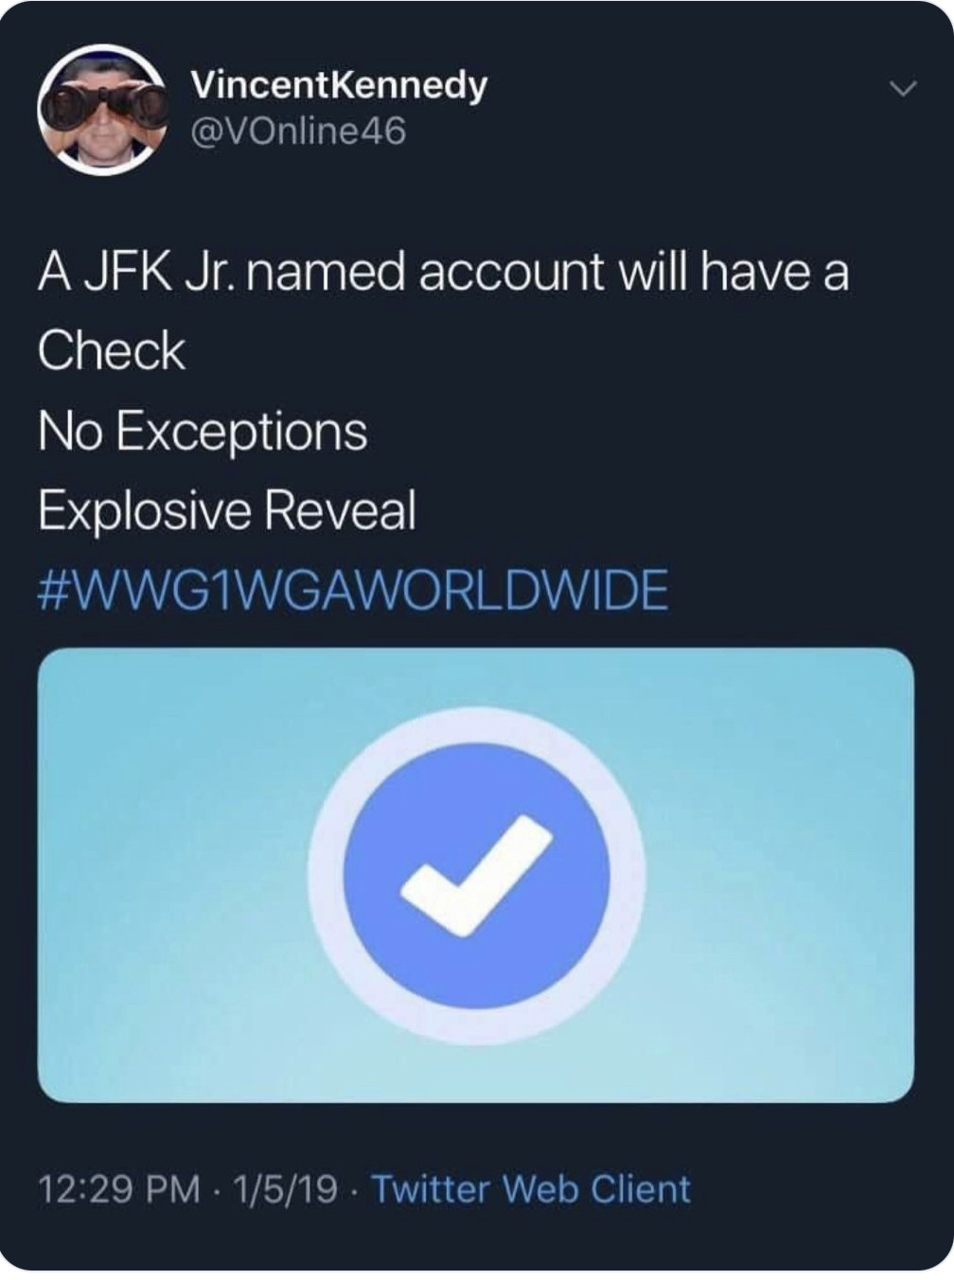
Task: Click the white checkmark in the image
Action: point(476,875)
